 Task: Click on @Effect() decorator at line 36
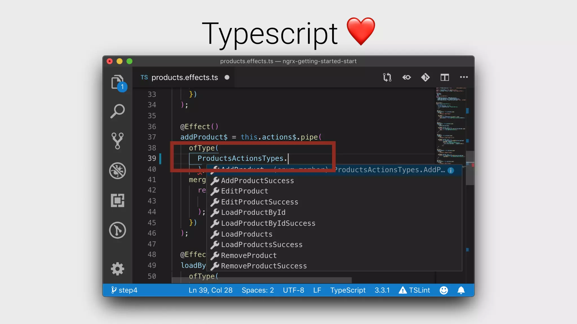[x=199, y=127]
